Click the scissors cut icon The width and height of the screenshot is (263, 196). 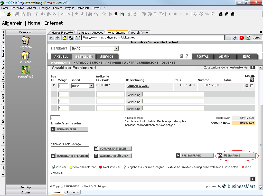(x=37, y=14)
